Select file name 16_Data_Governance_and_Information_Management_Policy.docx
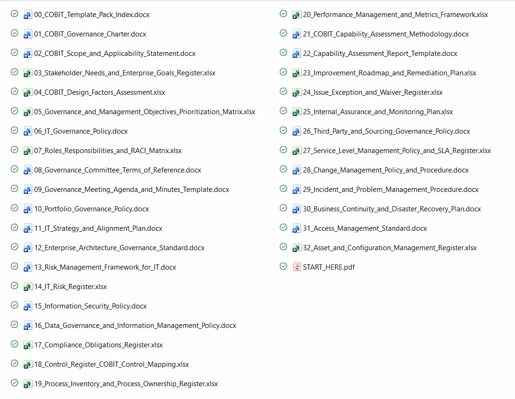Screen dimensions: 515x399 [135, 326]
